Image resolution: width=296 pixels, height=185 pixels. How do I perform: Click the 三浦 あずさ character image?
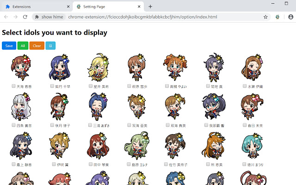tap(98, 107)
